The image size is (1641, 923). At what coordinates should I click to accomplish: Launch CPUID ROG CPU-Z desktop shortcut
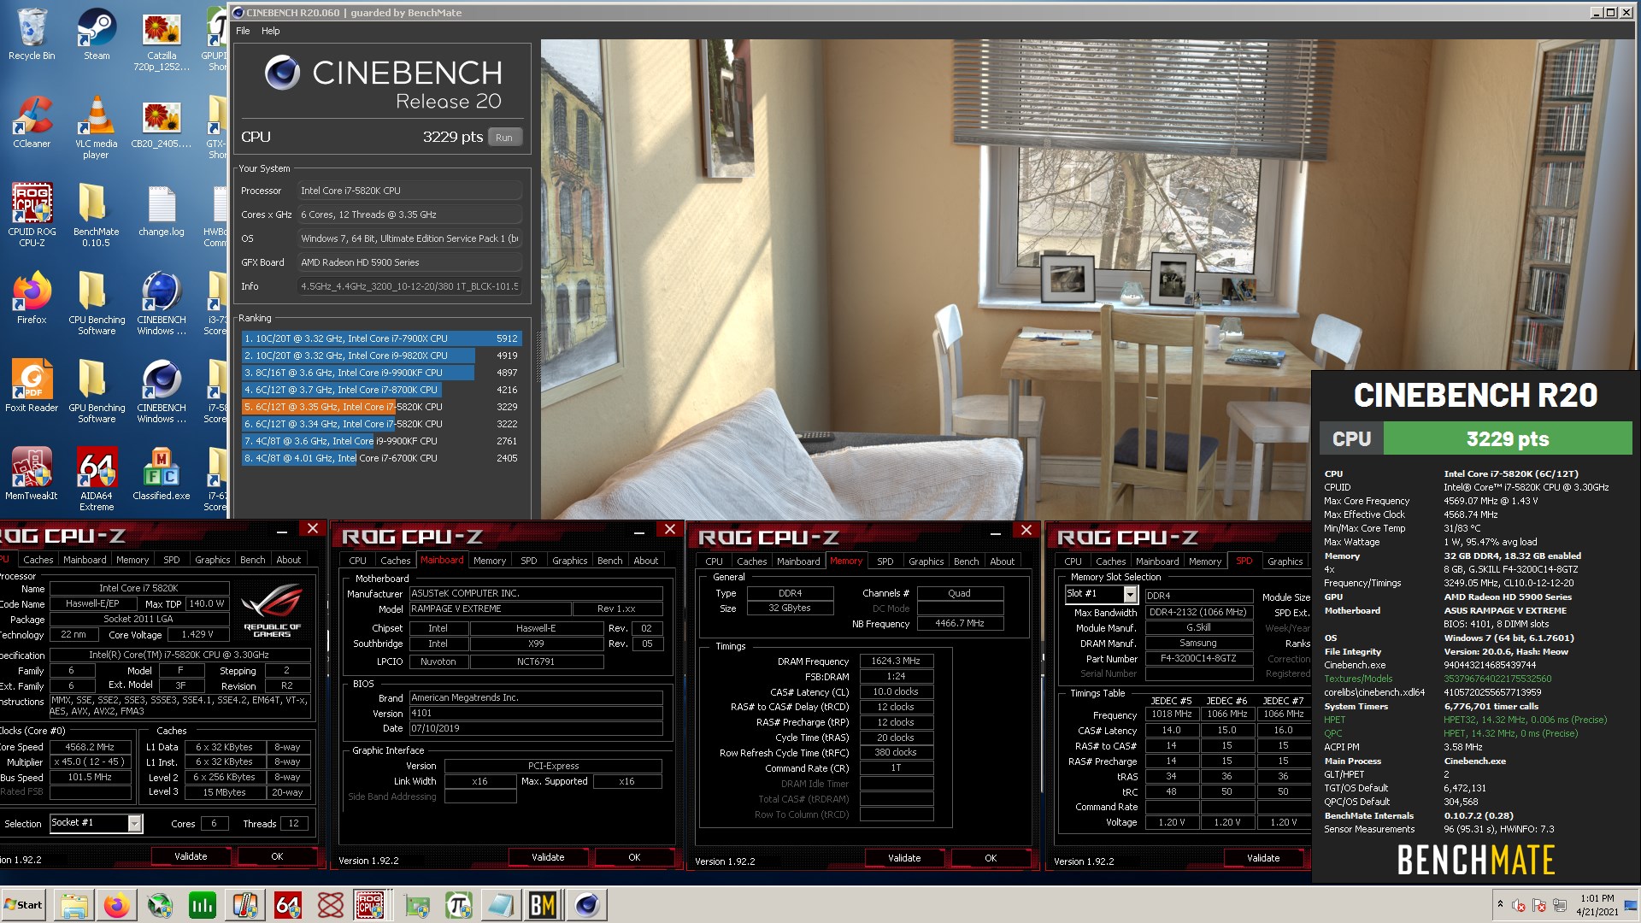pos(32,215)
